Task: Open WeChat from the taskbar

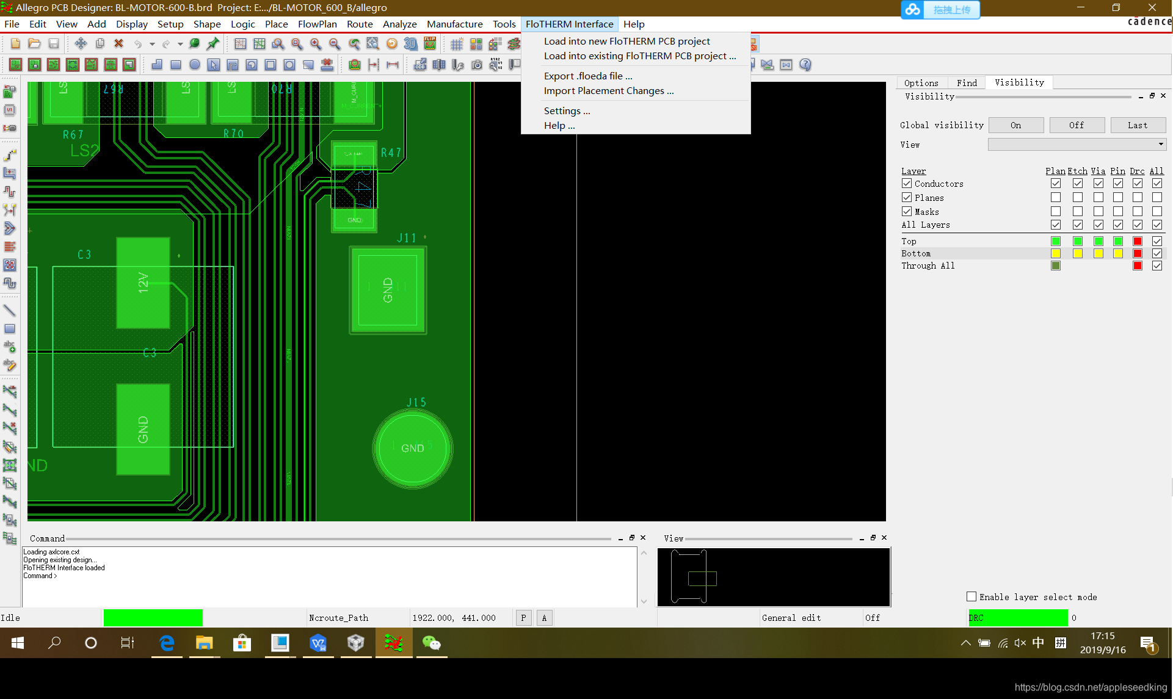Action: pos(432,643)
